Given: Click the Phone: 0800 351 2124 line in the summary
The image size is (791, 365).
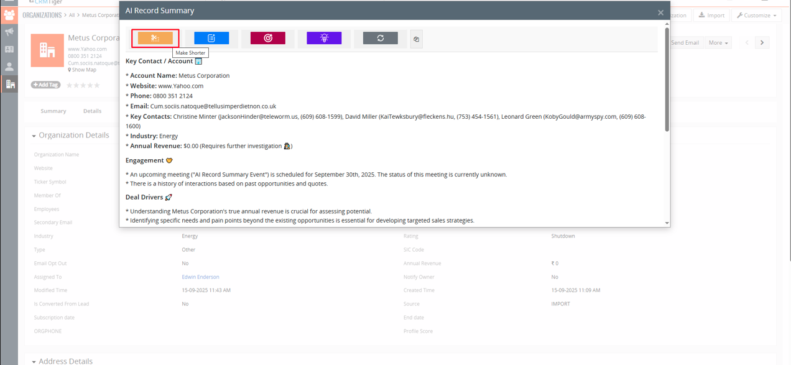Looking at the screenshot, I should coord(159,96).
